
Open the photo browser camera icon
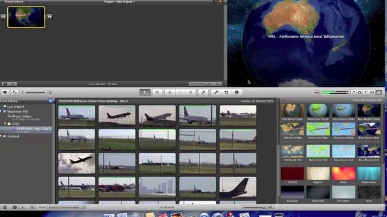[360, 92]
